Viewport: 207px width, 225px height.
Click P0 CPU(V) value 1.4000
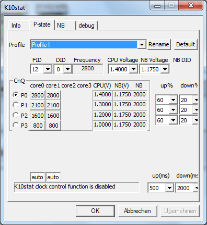point(102,95)
